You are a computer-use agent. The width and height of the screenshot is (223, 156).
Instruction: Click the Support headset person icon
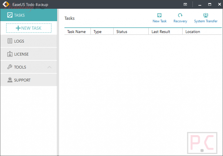click(x=10, y=80)
